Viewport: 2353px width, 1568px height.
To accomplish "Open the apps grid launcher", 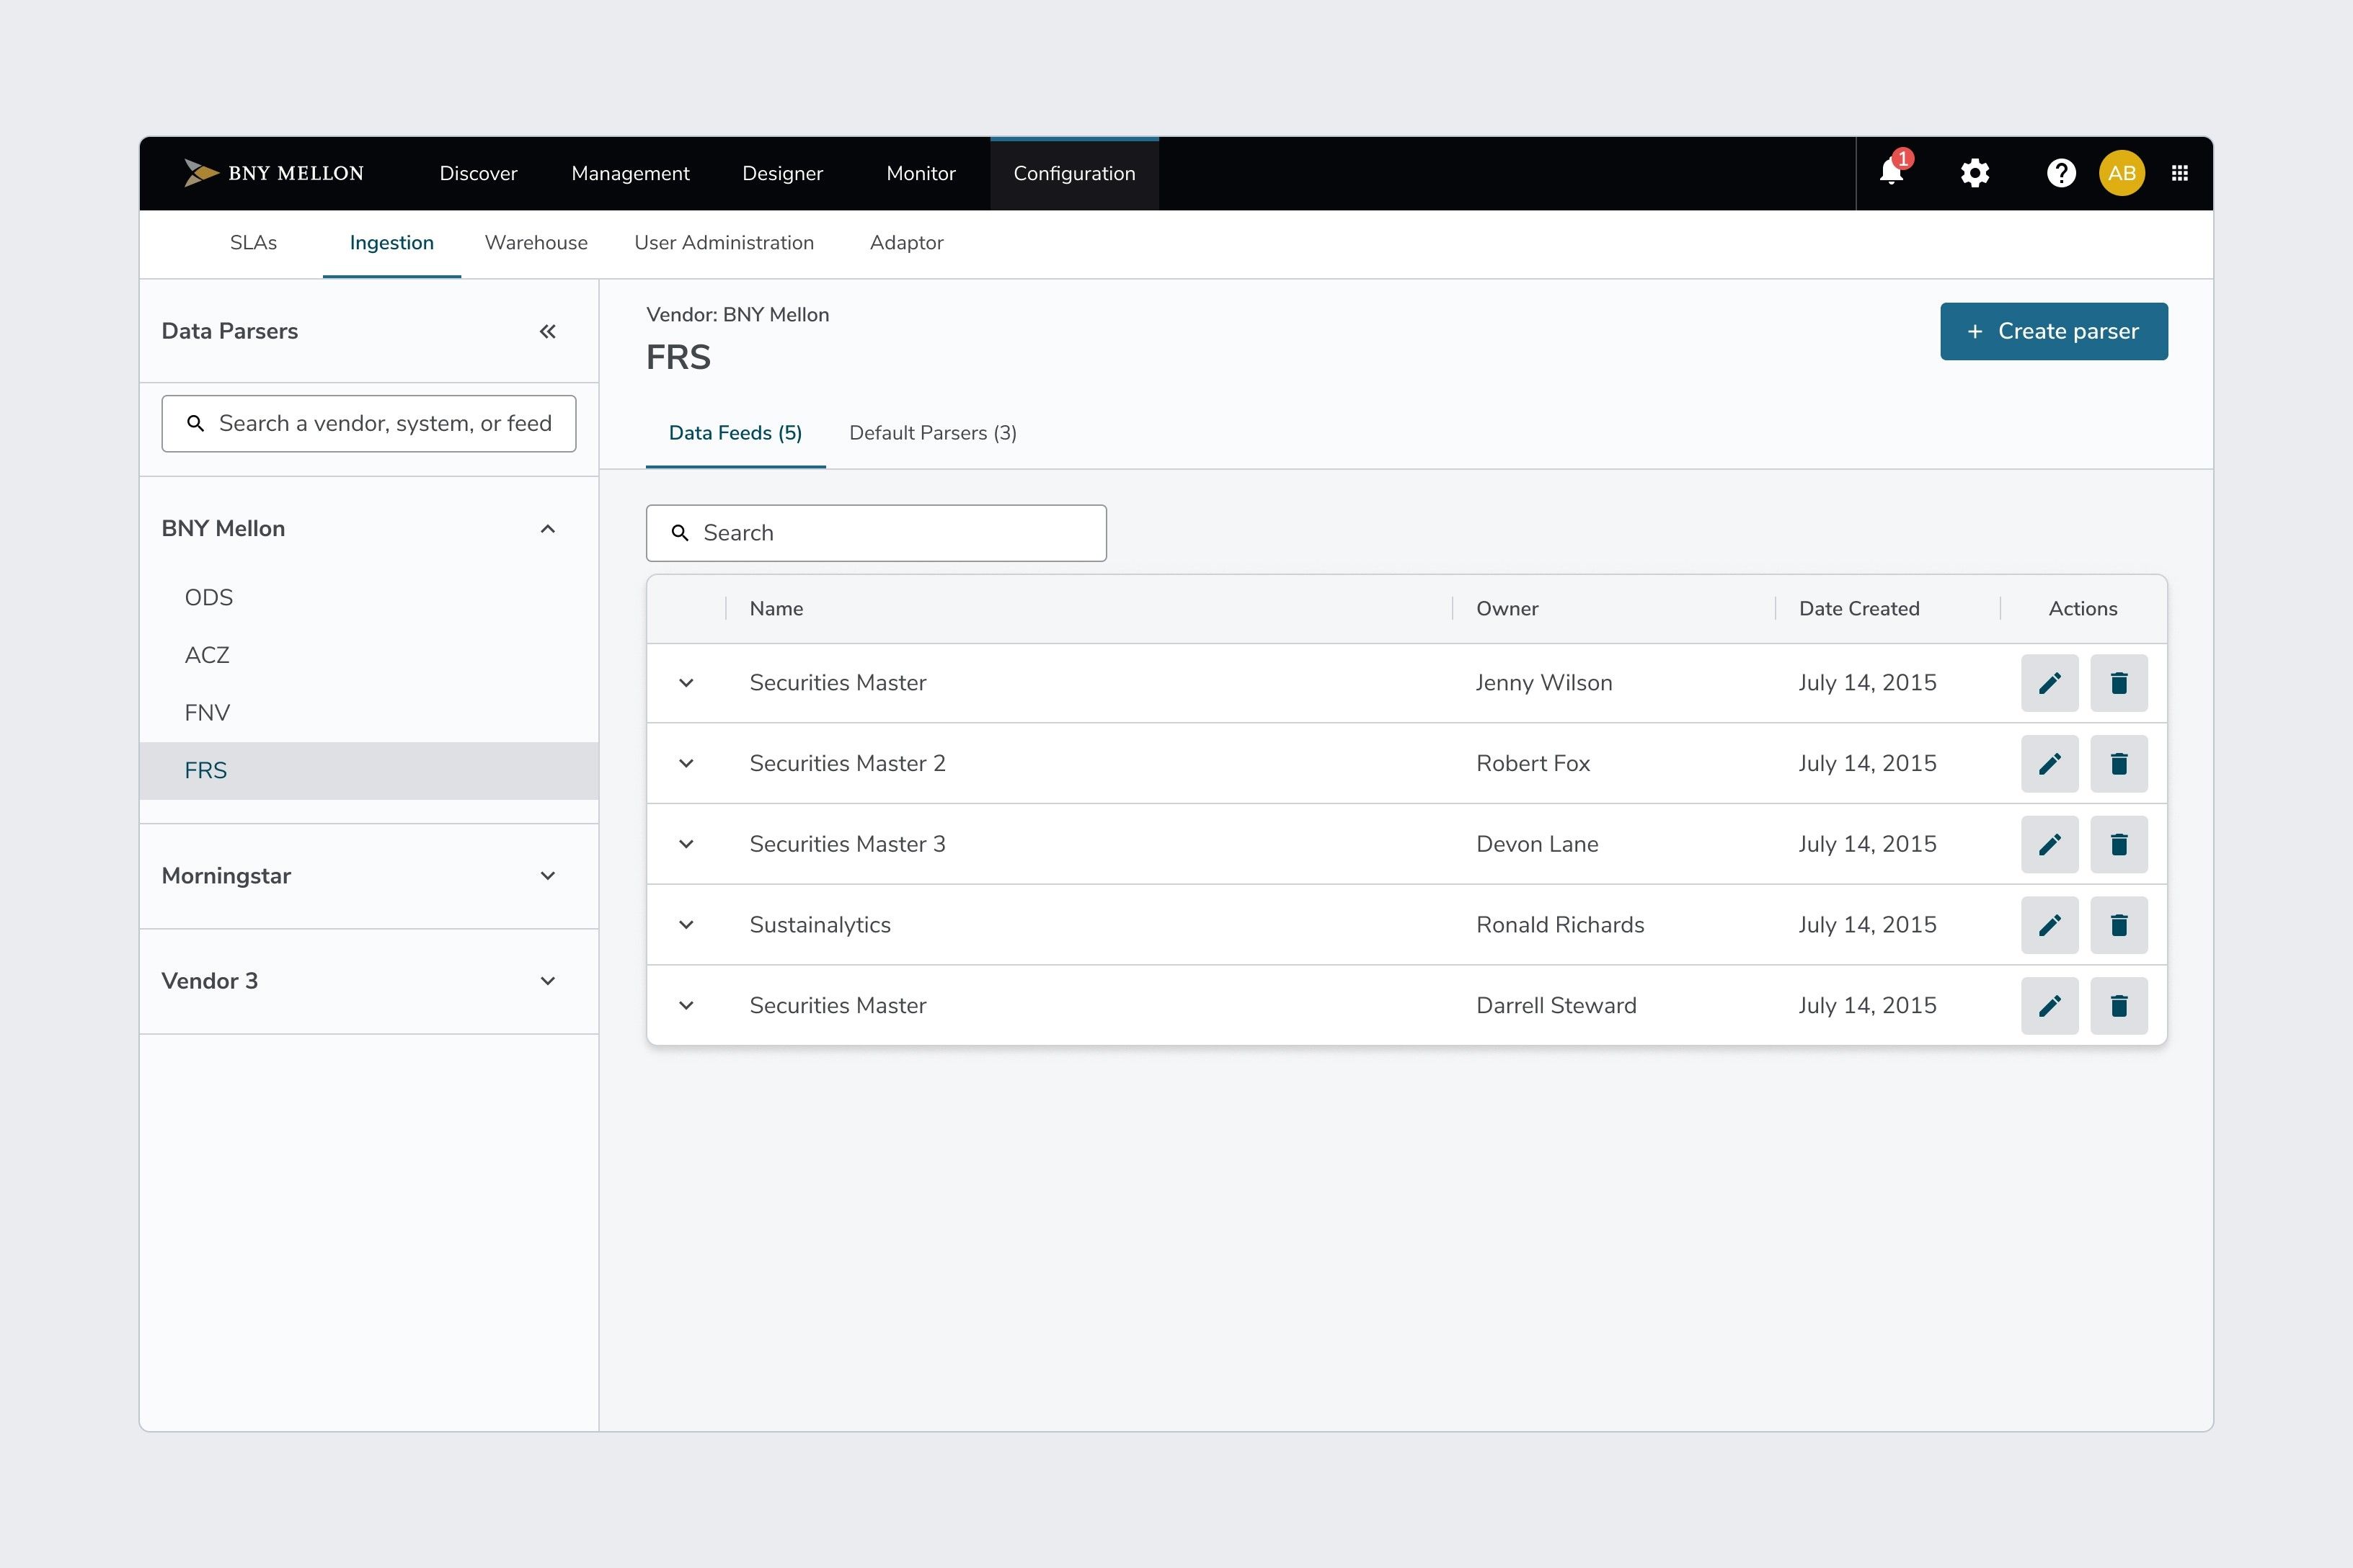I will point(2180,173).
